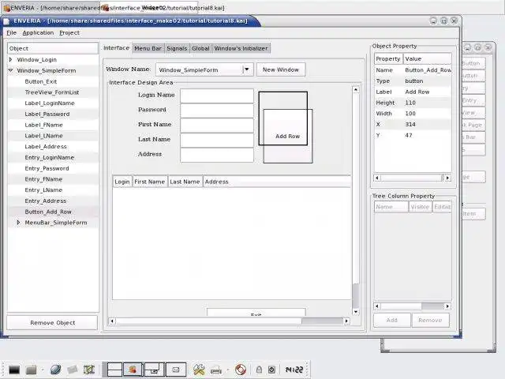Click the Login column header in the list
Image resolution: width=505 pixels, height=379 pixels.
pos(122,182)
